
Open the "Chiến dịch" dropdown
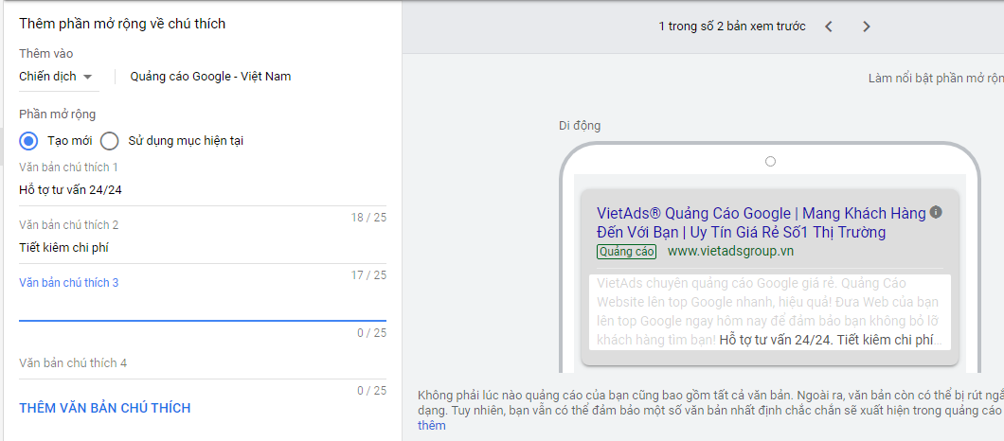(56, 76)
